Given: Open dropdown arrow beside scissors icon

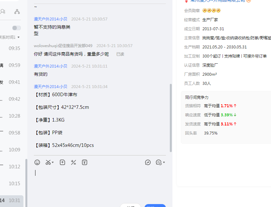Looking at the screenshot, I should [53, 162].
